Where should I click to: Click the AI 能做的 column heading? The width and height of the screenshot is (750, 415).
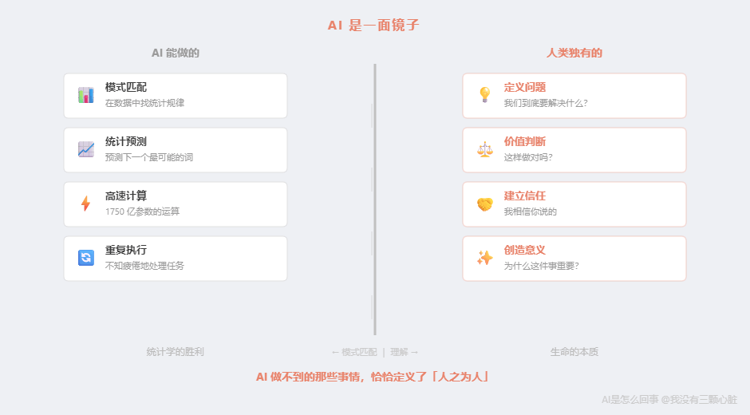(x=176, y=53)
